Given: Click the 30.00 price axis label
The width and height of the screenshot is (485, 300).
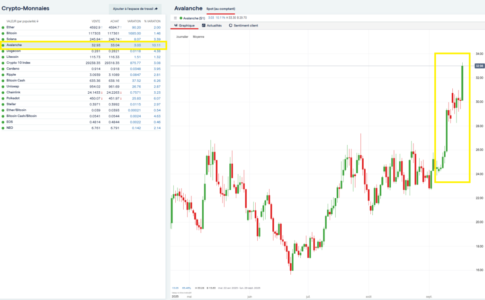Looking at the screenshot, I should point(479,102).
